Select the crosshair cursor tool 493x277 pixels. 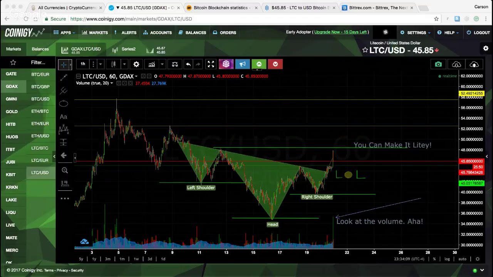[x=64, y=65]
